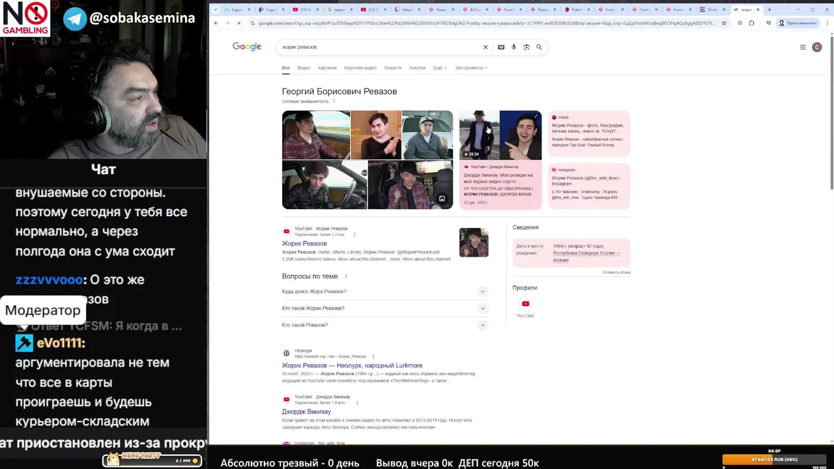Open the Google apps grid
The width and height of the screenshot is (834, 469).
point(803,47)
